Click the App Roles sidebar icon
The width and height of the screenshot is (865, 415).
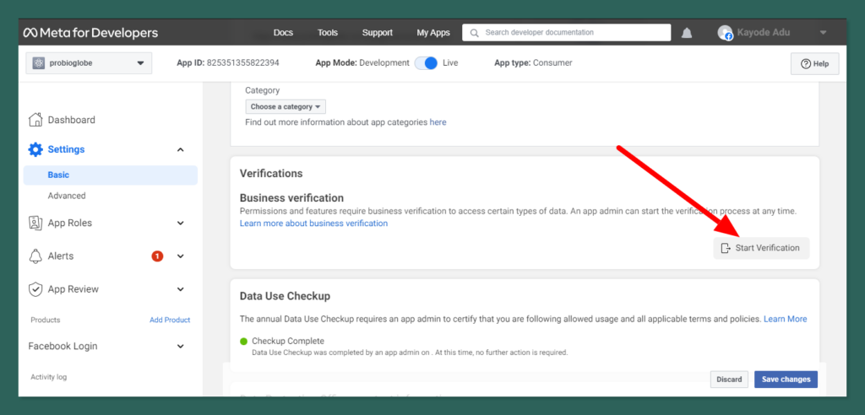click(35, 224)
